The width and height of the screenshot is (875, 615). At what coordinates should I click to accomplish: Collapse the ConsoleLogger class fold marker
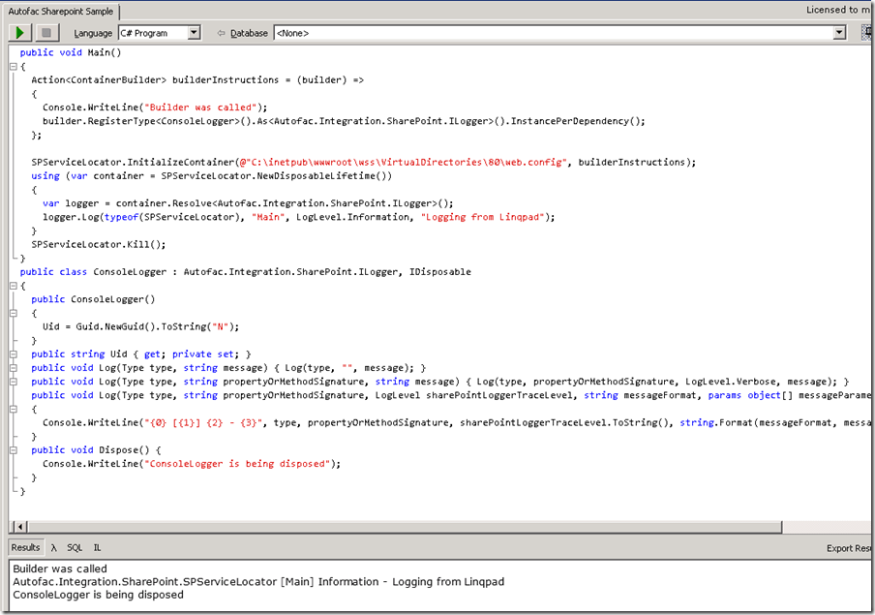coord(14,286)
